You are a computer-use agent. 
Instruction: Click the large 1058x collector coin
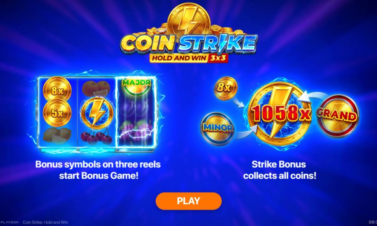tap(280, 114)
